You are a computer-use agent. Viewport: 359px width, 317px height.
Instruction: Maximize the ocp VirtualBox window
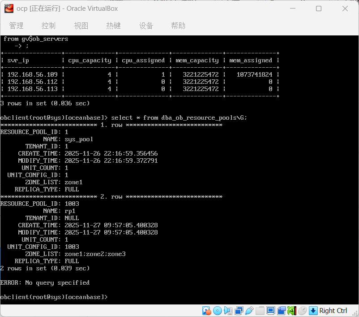coord(319,9)
